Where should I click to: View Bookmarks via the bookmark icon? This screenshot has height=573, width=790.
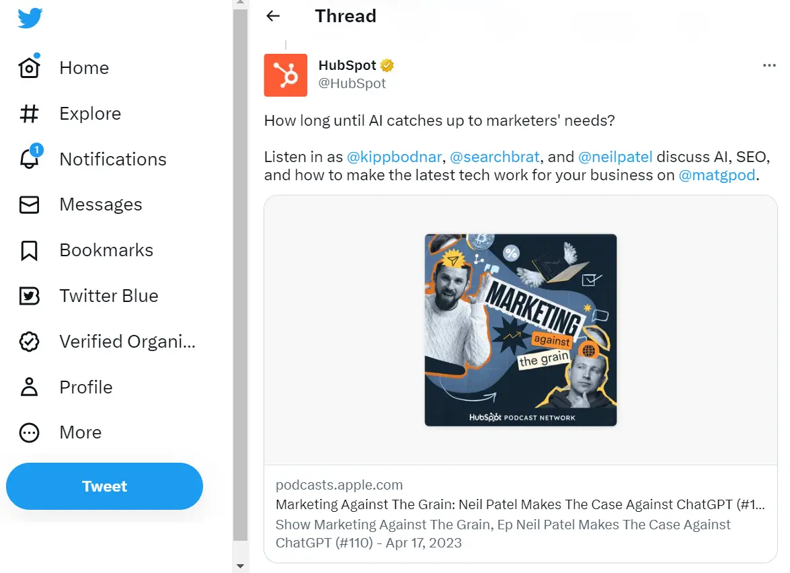coord(29,250)
